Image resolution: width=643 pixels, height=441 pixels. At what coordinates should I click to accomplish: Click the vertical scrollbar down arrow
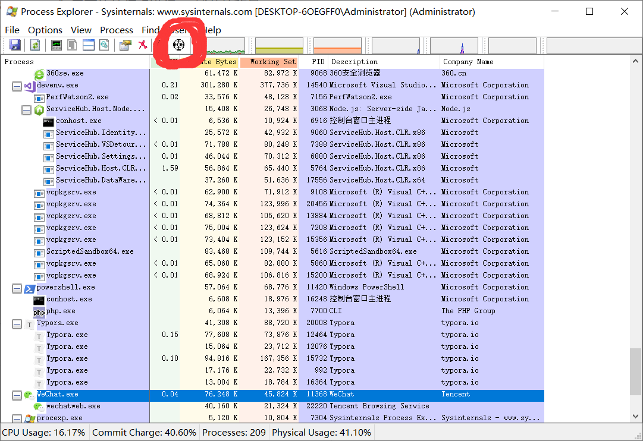click(x=635, y=417)
